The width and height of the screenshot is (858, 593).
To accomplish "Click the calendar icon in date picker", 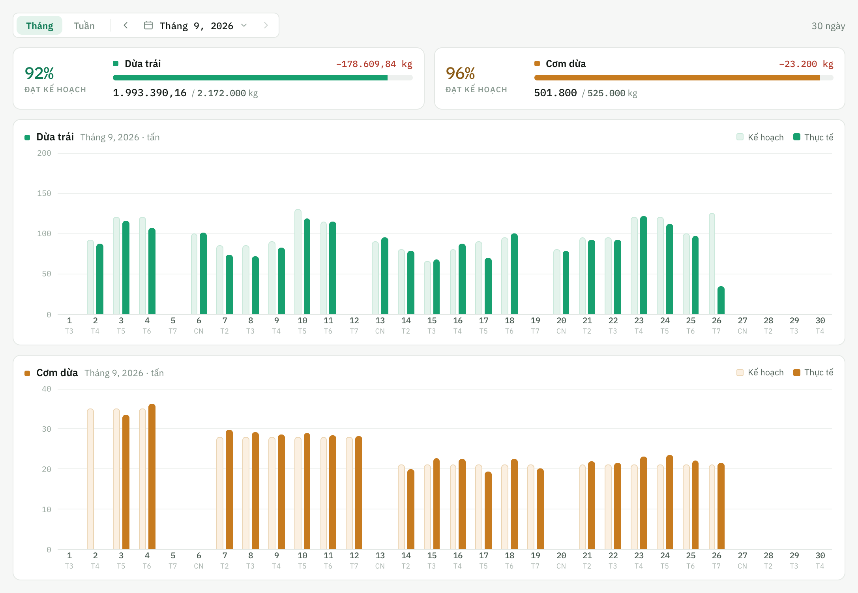I will (148, 26).
